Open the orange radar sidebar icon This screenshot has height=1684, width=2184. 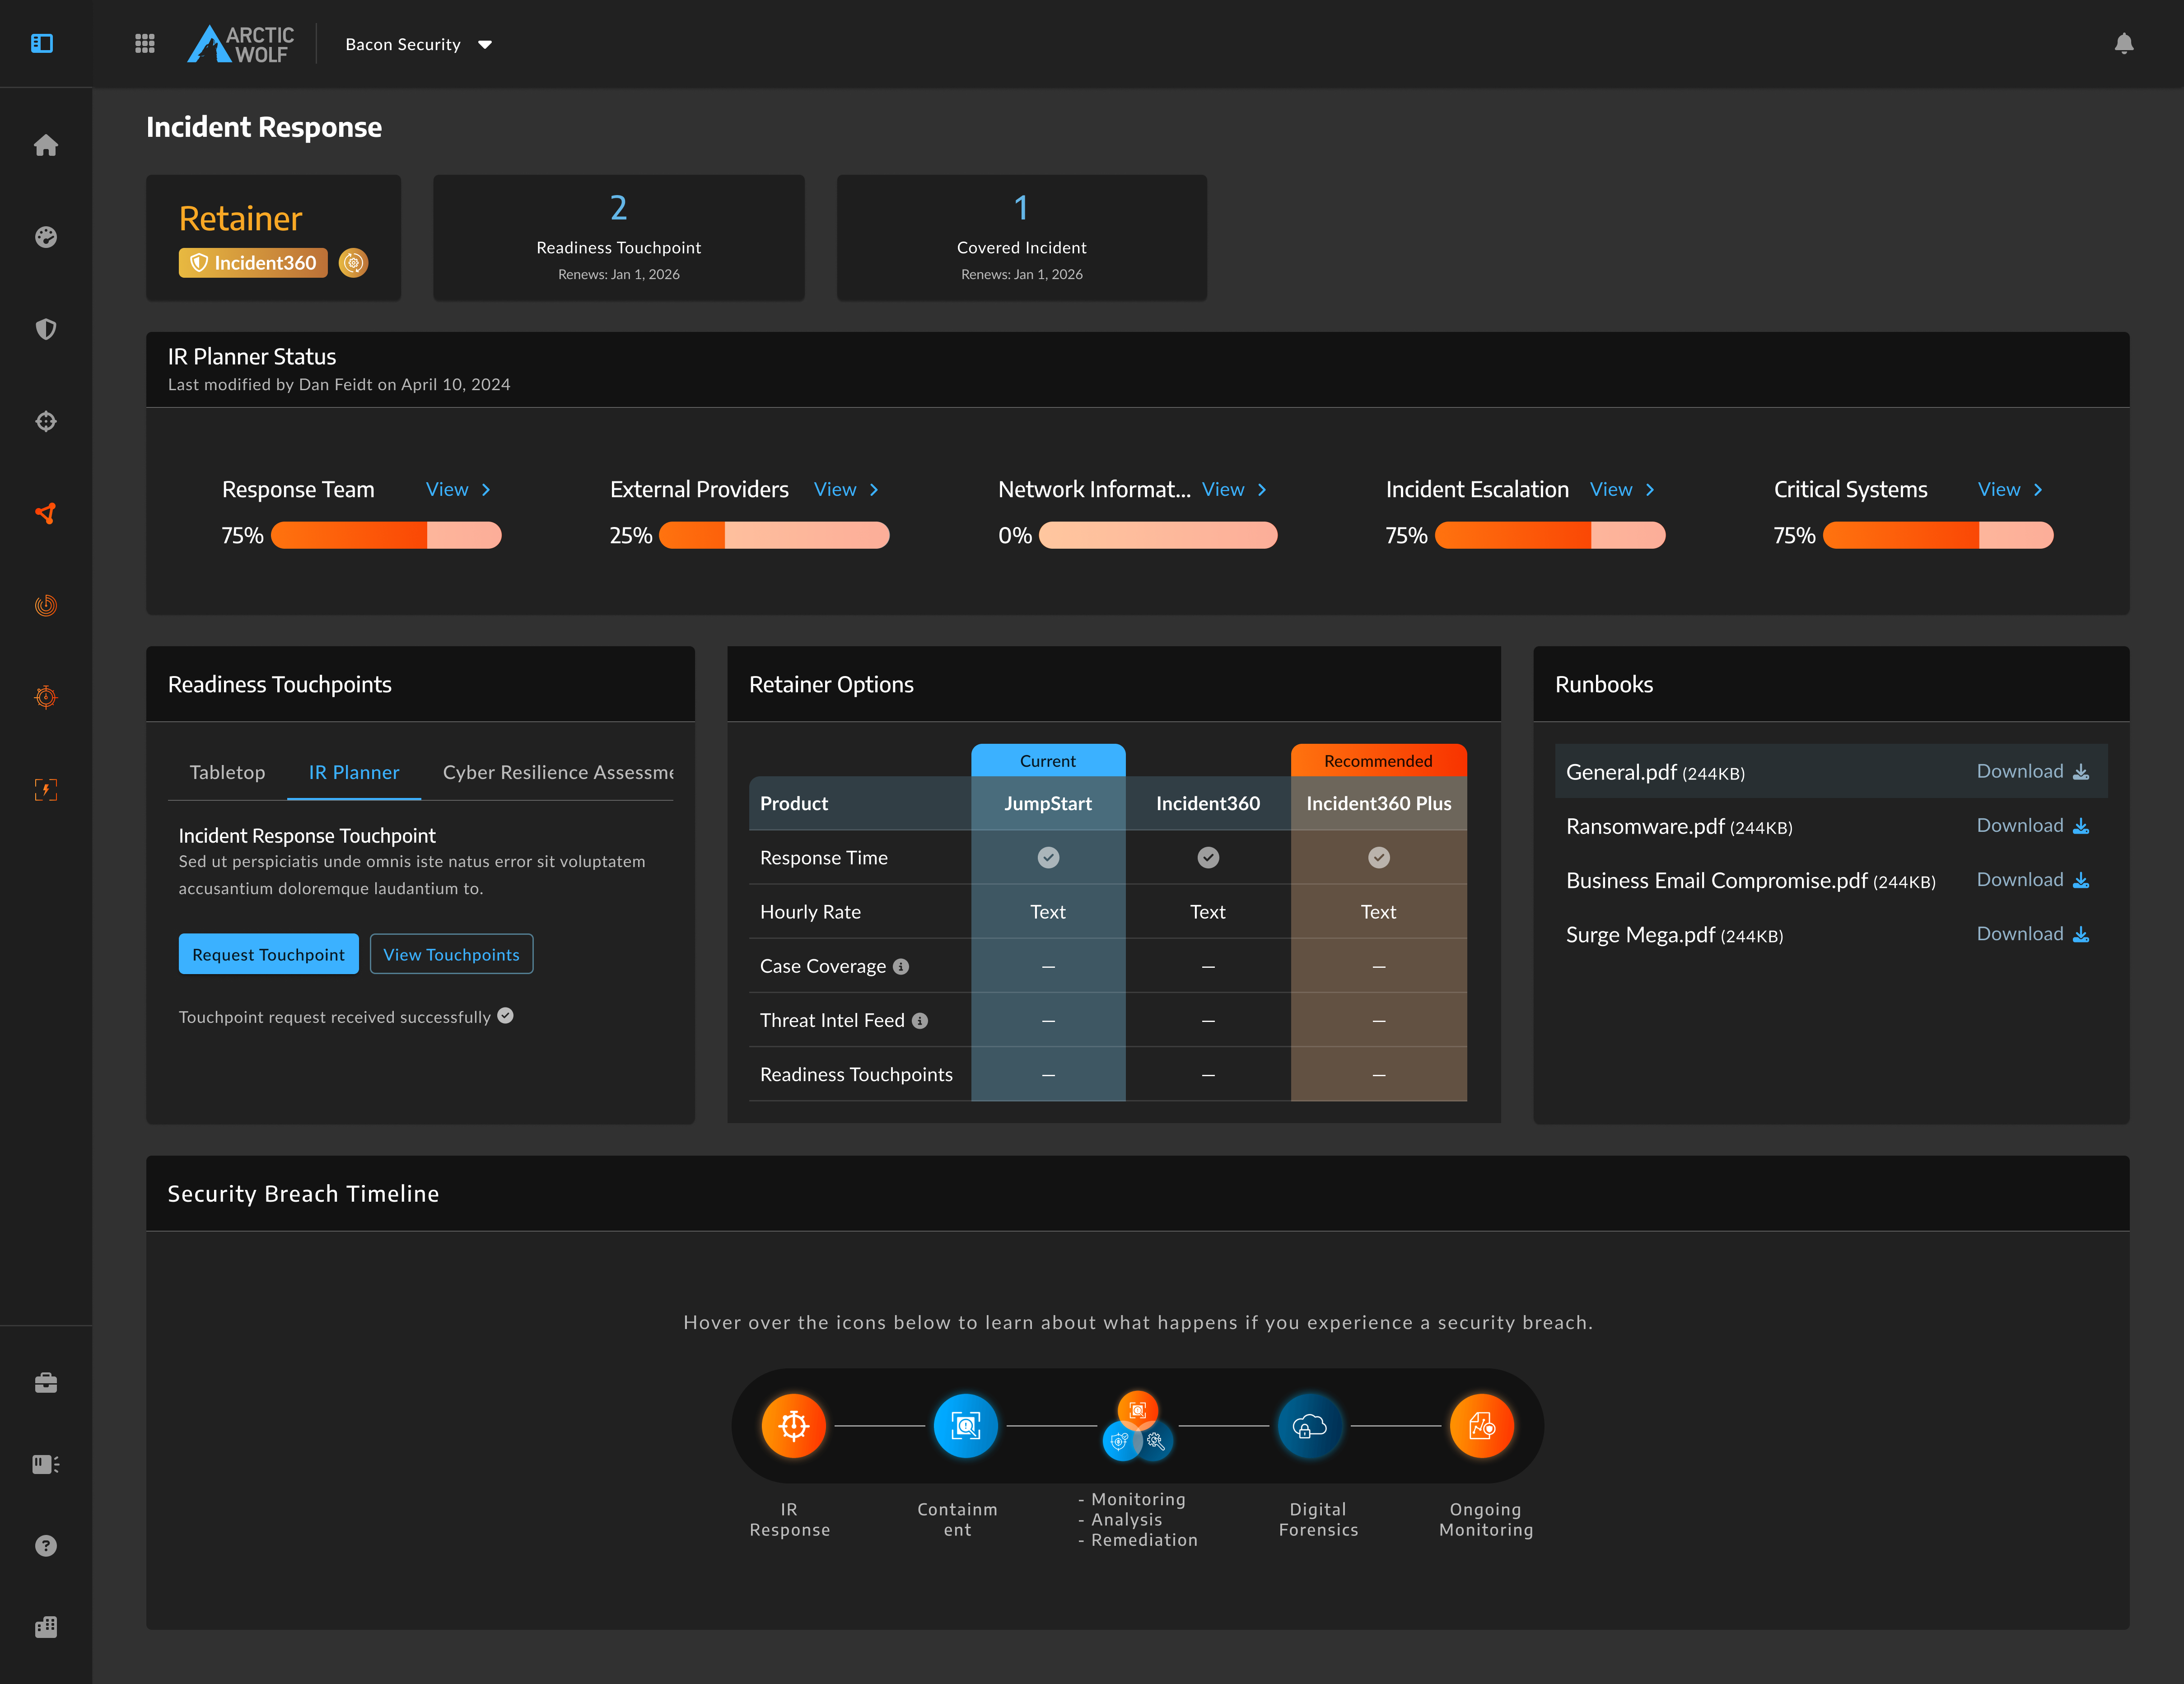46,605
